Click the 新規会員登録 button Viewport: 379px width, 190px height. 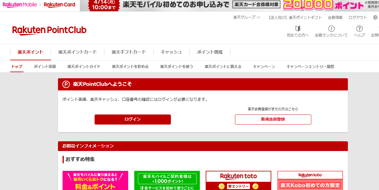(273, 119)
